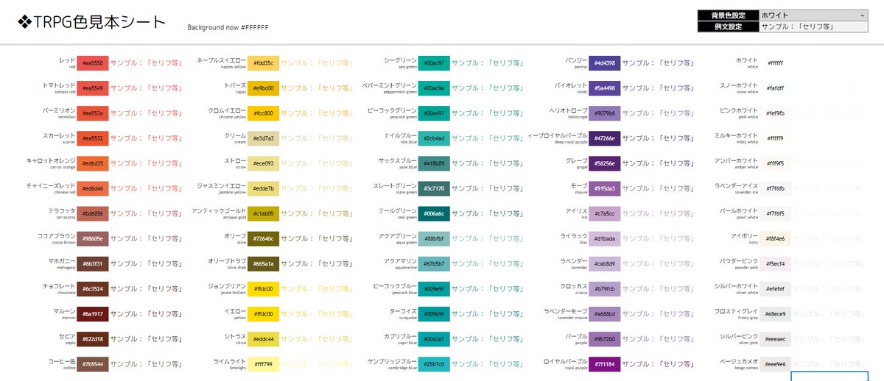The width and height of the screenshot is (884, 381).
Task: Select the ホワイト #ffffff hex cell
Action: tap(776, 63)
